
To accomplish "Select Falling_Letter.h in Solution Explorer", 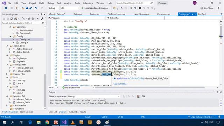I will [x=23, y=71].
